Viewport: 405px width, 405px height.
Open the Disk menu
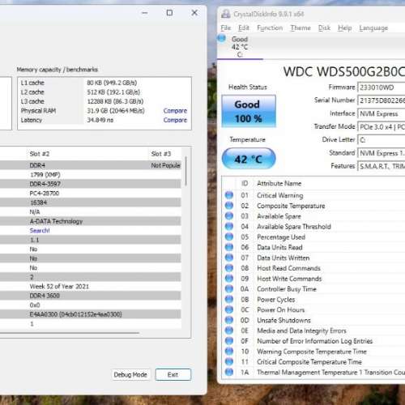click(x=324, y=28)
